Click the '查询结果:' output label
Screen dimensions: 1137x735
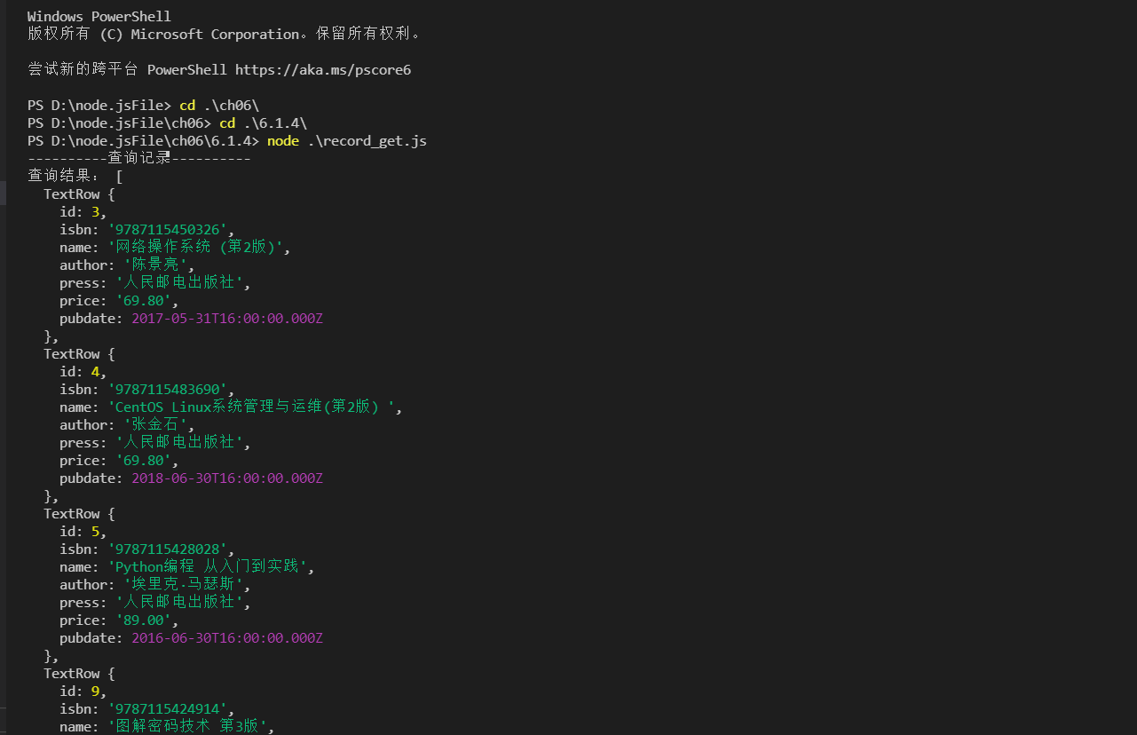(64, 176)
